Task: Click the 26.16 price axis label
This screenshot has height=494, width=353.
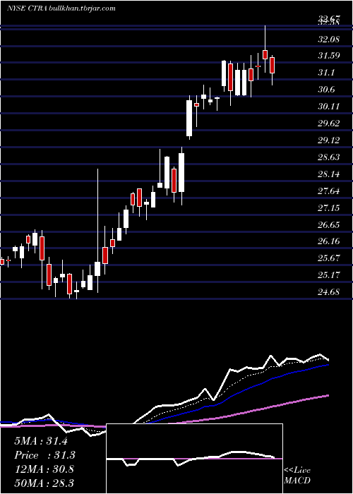Action: [329, 241]
